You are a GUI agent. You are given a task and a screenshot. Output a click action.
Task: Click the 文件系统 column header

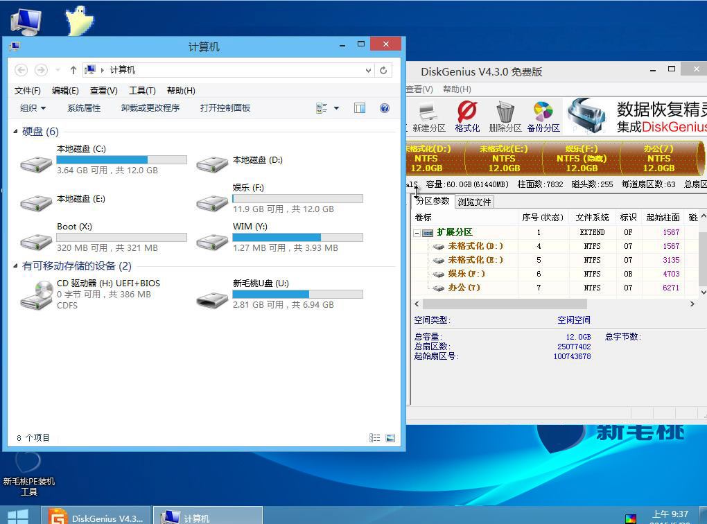(x=592, y=218)
